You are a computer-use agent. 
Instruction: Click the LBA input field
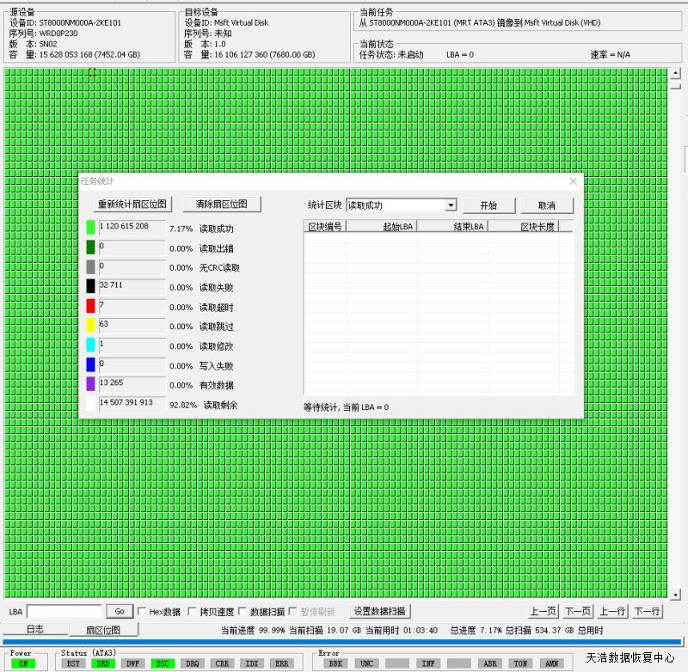[x=64, y=612]
